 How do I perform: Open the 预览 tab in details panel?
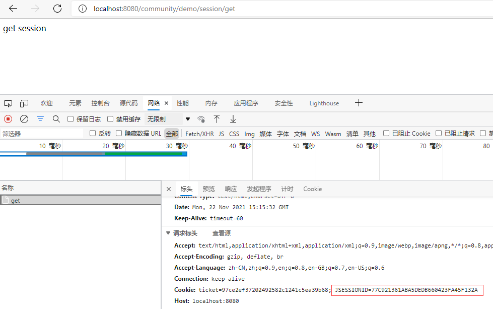click(208, 189)
